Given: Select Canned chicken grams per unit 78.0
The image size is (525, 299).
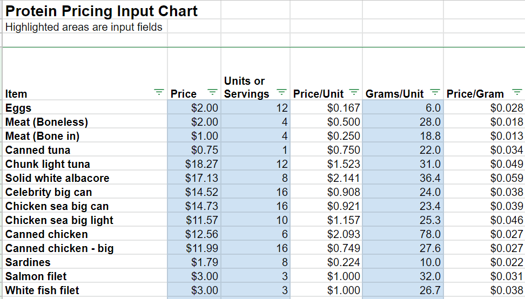Looking at the screenshot, I should pos(402,234).
